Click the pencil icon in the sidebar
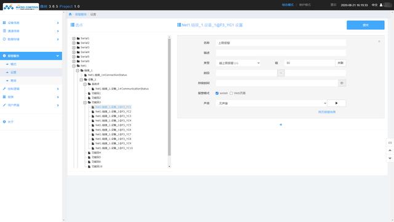This screenshot has height=222, width=394. (4, 105)
